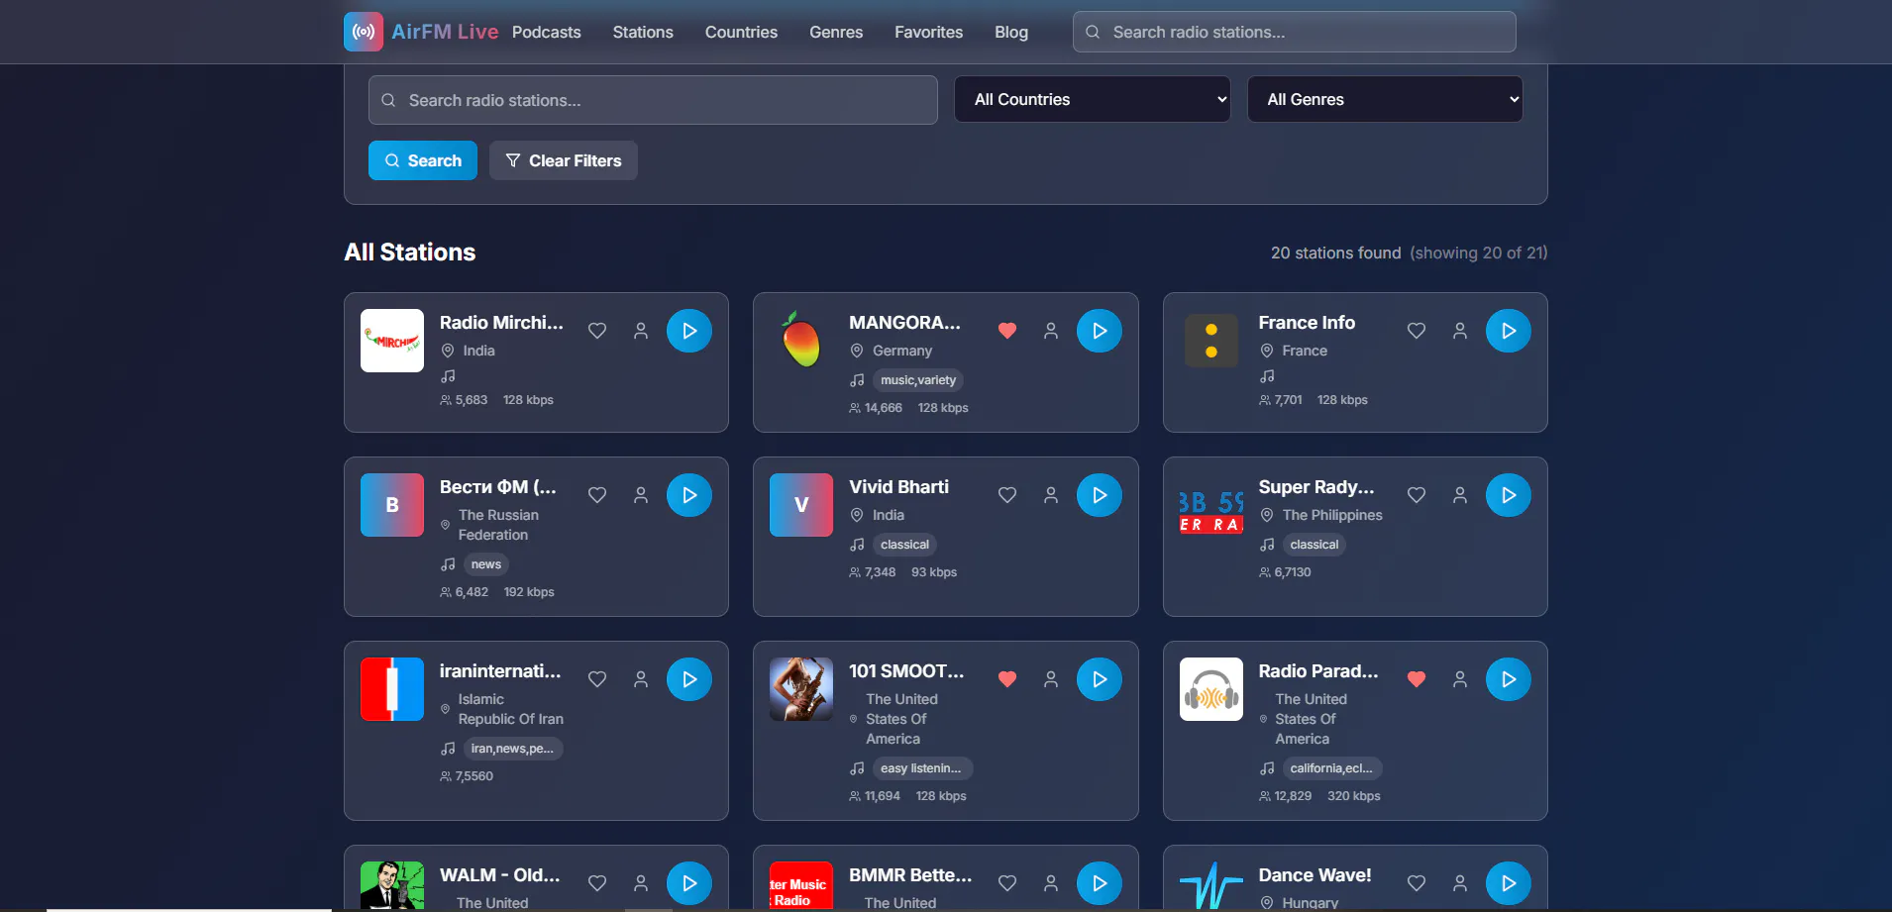Click the person icon on MANGORADIO card
The image size is (1892, 912).
click(1051, 331)
